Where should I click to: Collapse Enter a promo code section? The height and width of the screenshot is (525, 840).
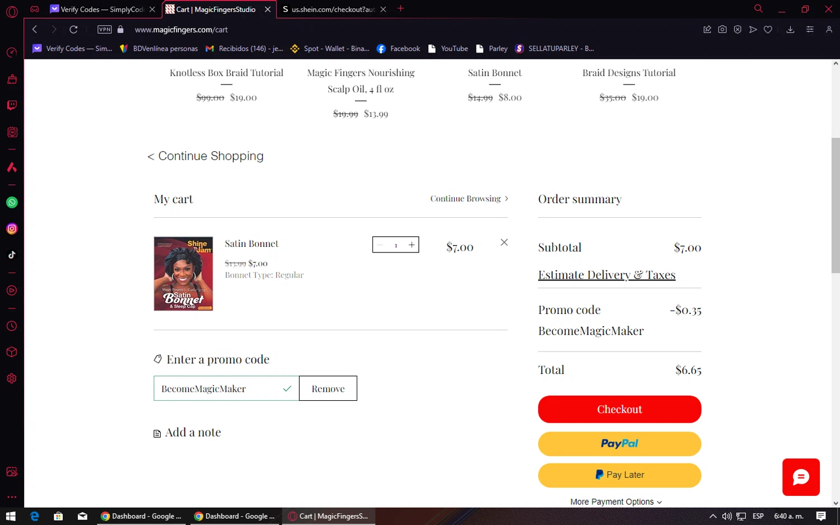point(212,359)
